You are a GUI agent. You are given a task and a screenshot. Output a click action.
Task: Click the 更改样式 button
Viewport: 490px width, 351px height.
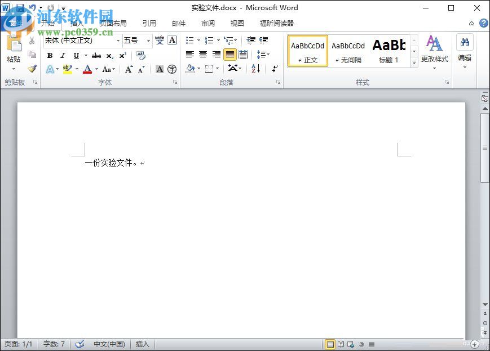(435, 51)
